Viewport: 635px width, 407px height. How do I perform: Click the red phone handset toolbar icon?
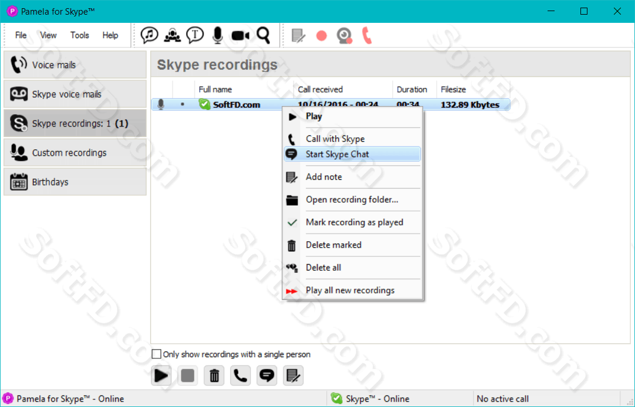tap(367, 35)
